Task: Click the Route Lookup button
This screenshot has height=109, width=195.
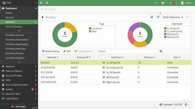Action: click(51, 51)
